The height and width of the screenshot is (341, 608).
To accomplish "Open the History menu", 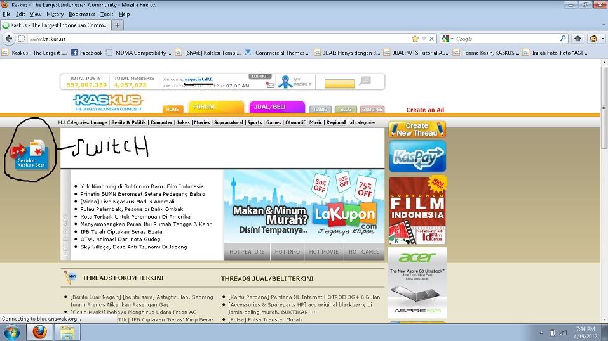I will (x=55, y=15).
